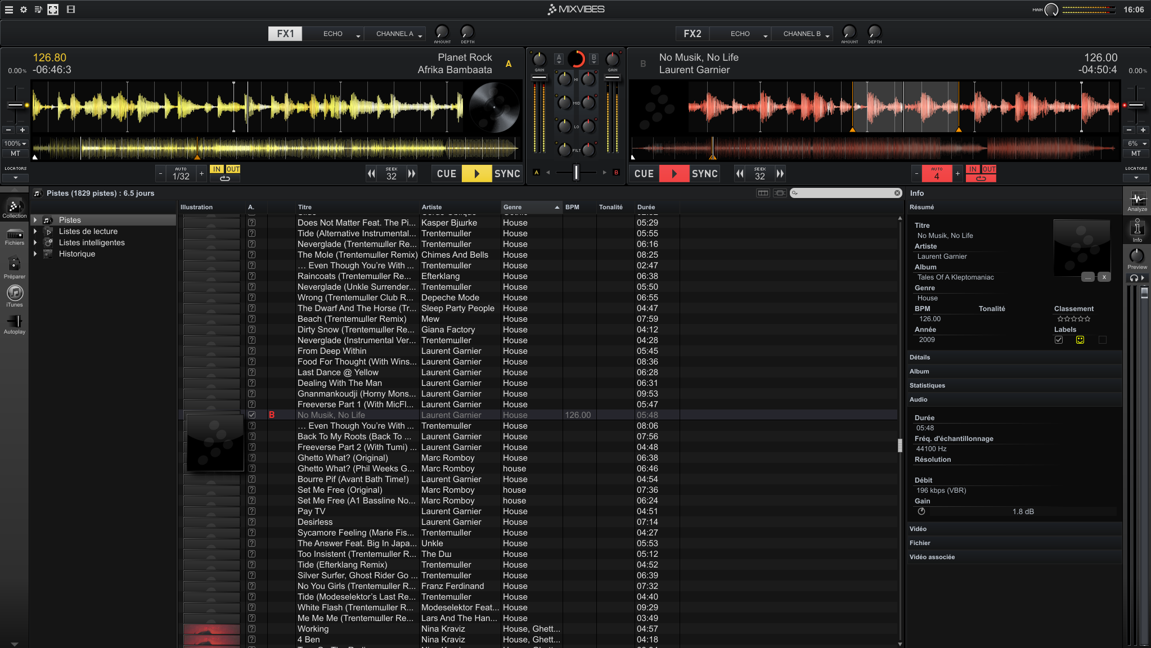
Task: Increase deck A auto loop length with plus
Action: point(202,174)
